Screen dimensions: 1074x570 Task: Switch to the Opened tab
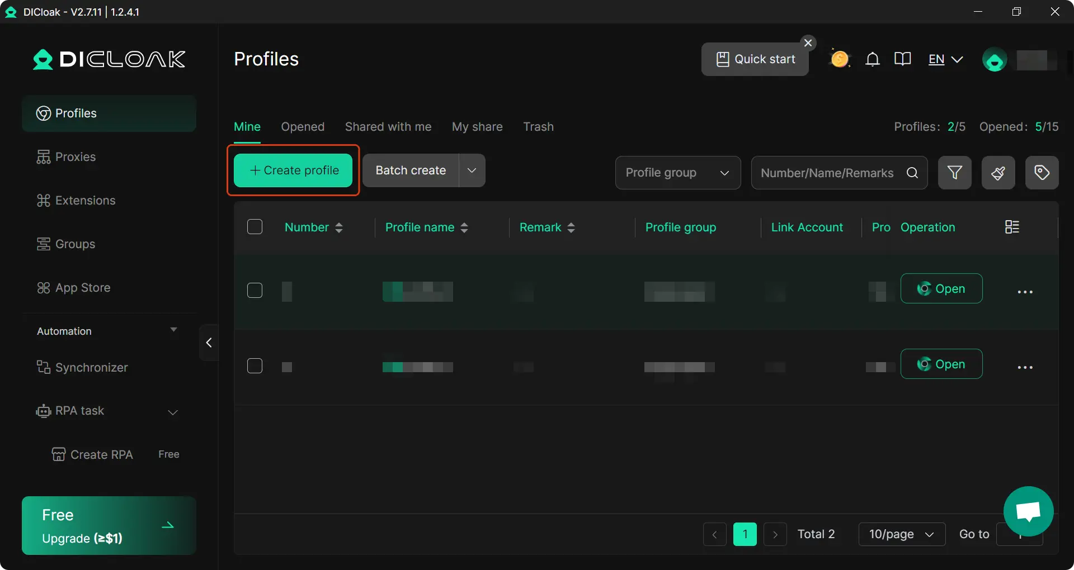click(x=303, y=127)
